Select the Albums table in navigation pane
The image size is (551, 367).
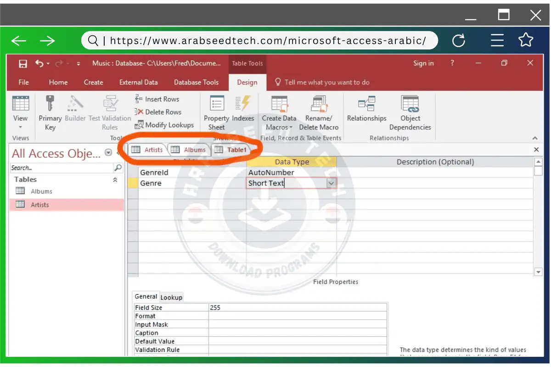coord(41,191)
